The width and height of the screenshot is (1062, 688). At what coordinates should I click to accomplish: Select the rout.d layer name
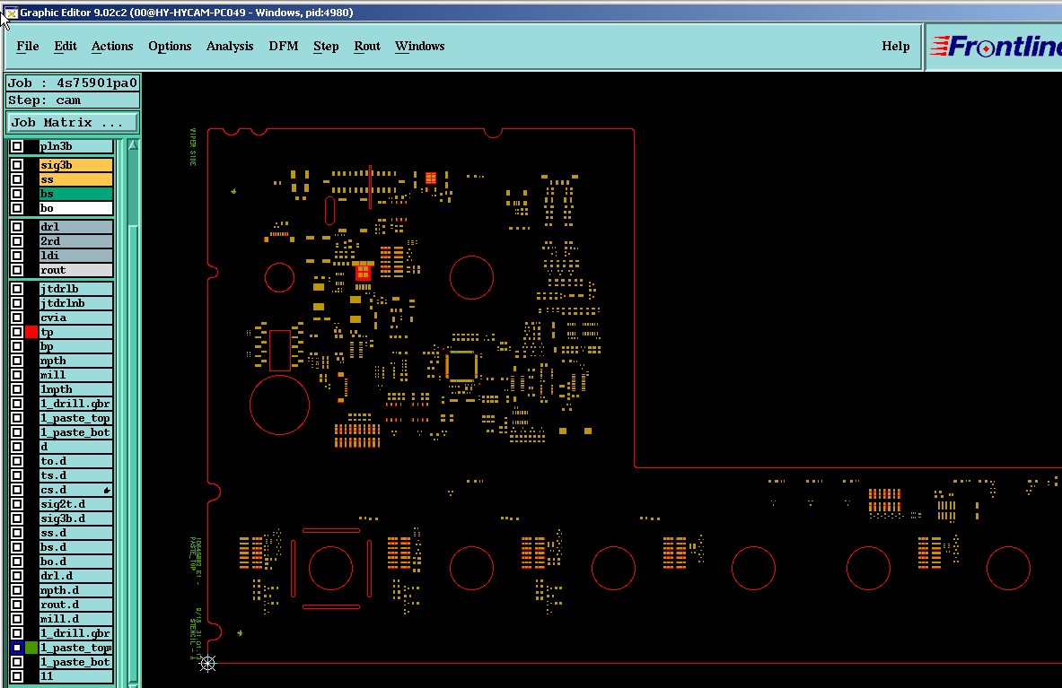pyautogui.click(x=75, y=605)
